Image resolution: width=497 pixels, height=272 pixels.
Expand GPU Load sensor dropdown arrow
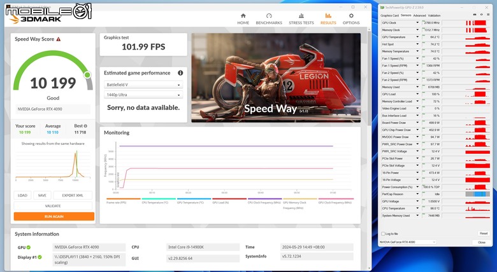[x=417, y=94]
